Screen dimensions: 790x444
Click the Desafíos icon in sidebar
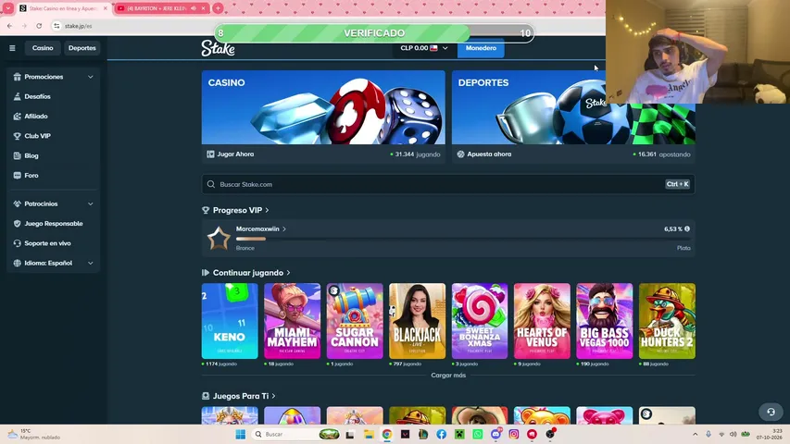(17, 96)
